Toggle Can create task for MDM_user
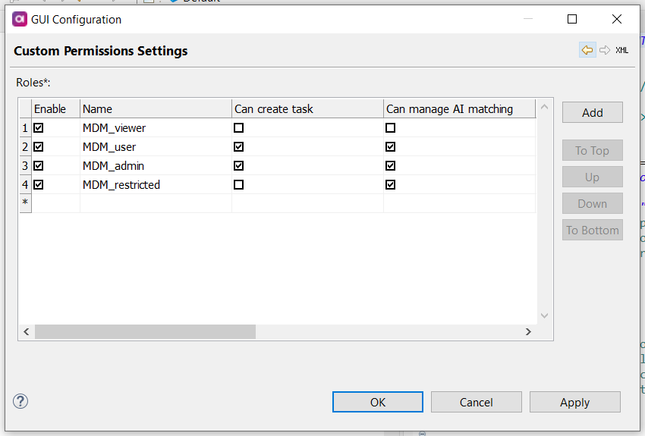This screenshot has width=645, height=436. (239, 147)
